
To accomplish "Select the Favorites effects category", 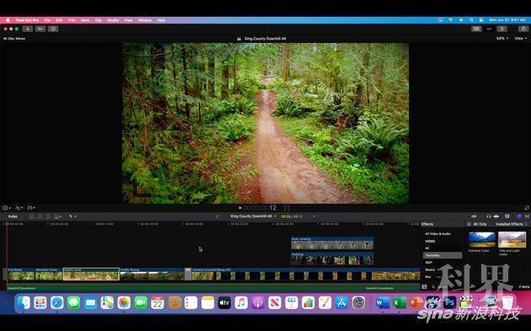I will tap(442, 255).
